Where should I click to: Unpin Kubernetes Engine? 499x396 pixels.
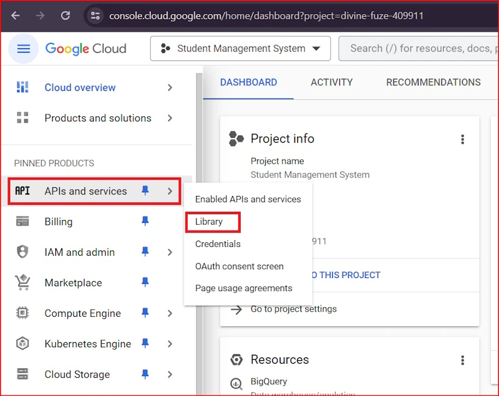(145, 343)
